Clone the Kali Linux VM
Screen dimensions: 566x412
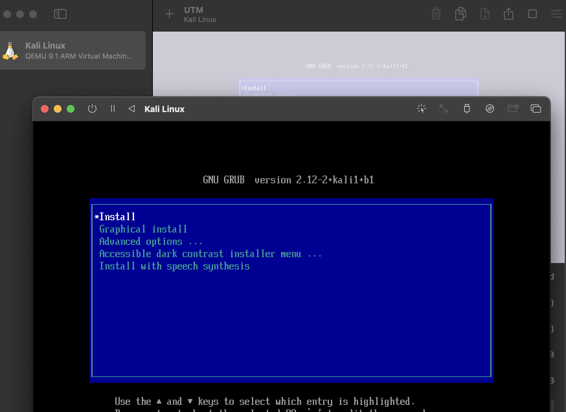pyautogui.click(x=461, y=14)
